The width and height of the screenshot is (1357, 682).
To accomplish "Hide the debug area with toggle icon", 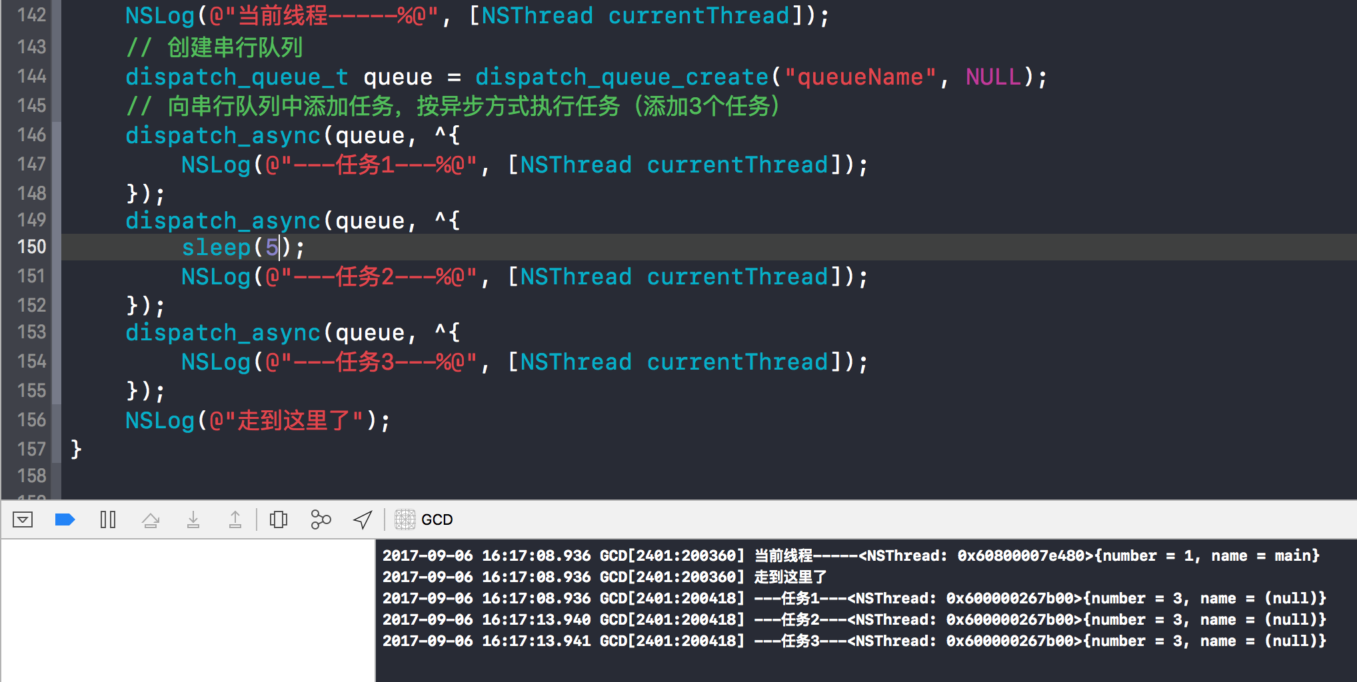I will (x=23, y=519).
